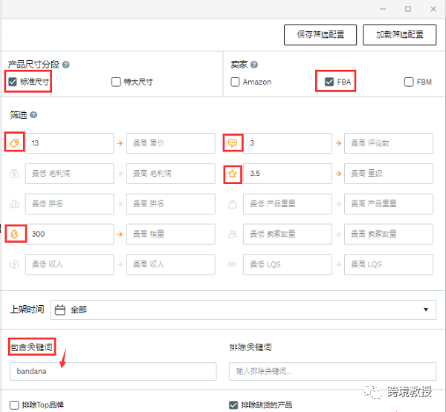Click 加载筛选配置 button

pyautogui.click(x=400, y=35)
